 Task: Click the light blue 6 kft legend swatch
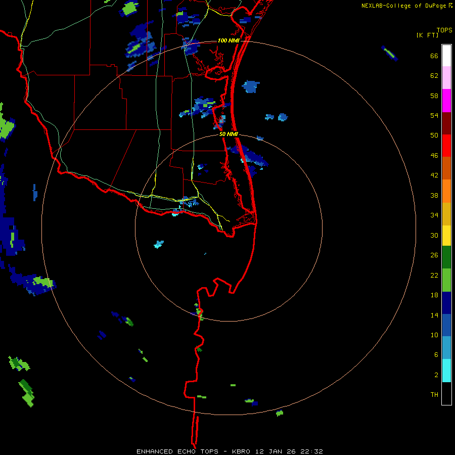[446, 348]
